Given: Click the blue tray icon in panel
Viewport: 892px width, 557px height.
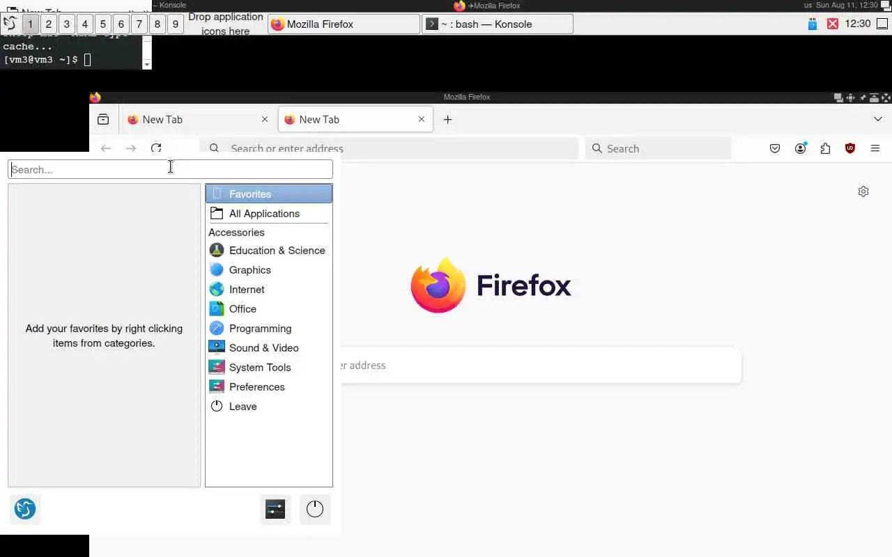Looking at the screenshot, I should pyautogui.click(x=813, y=24).
